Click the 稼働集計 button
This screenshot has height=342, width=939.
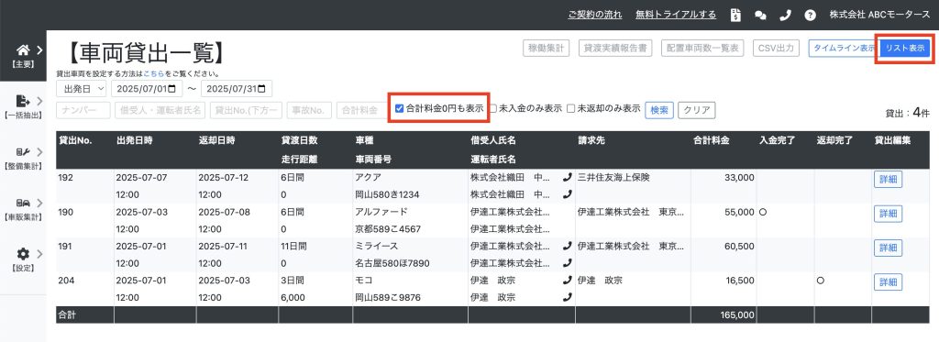click(x=547, y=49)
